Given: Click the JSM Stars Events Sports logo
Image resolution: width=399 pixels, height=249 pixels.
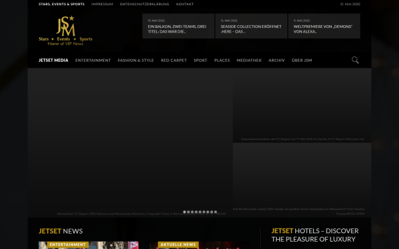Looking at the screenshot, I should pyautogui.click(x=65, y=31).
